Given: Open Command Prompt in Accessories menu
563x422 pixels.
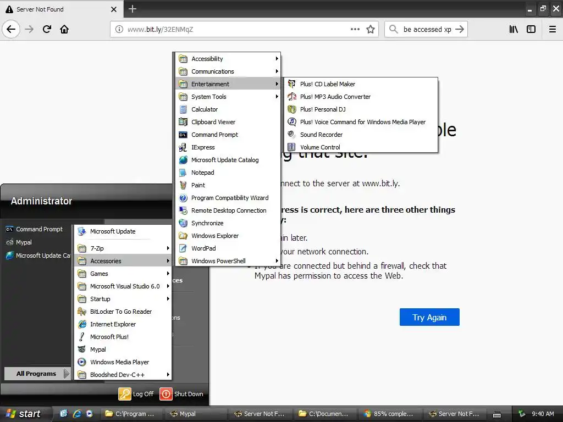Looking at the screenshot, I should click(x=228, y=135).
